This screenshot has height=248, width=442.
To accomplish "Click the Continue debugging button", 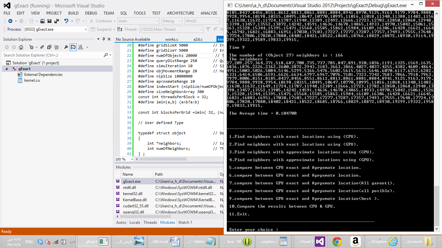I will [x=101, y=21].
